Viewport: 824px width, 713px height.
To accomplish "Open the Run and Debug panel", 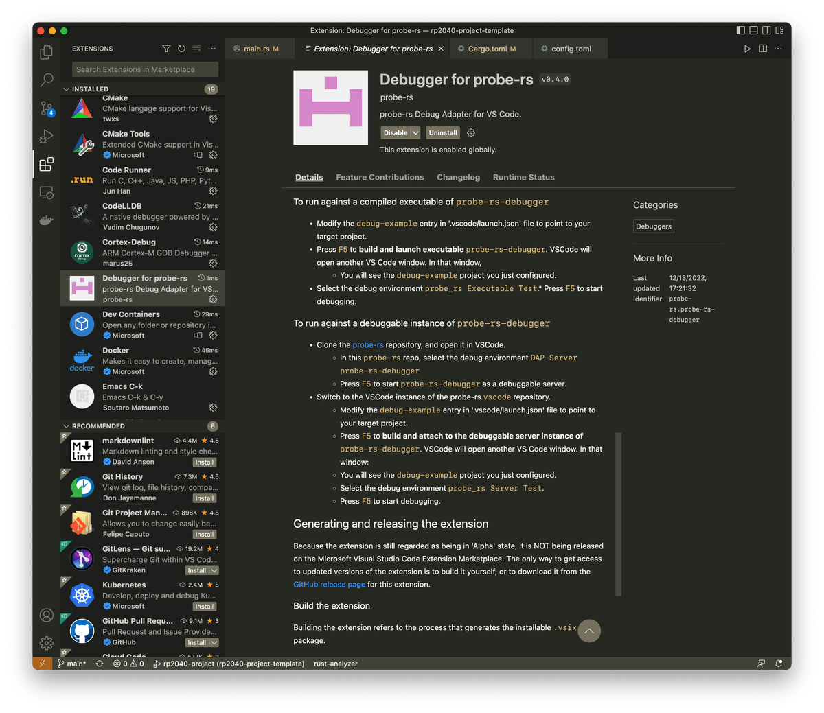I will click(x=46, y=136).
